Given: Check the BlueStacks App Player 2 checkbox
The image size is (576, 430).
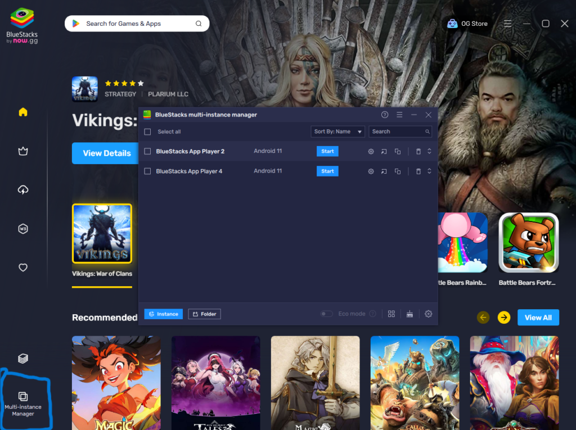Looking at the screenshot, I should 148,151.
